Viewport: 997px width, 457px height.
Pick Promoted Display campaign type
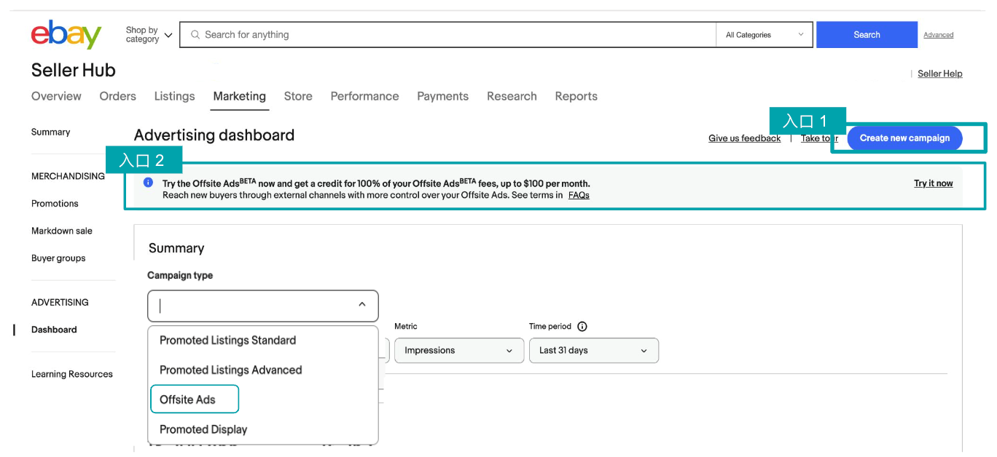click(x=203, y=429)
